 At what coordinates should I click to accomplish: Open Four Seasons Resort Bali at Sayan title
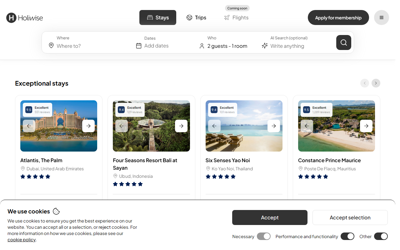pyautogui.click(x=145, y=164)
